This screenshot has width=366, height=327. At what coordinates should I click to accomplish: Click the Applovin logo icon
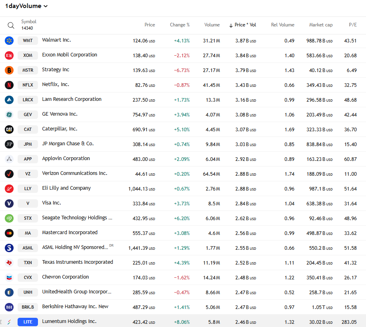(x=9, y=159)
